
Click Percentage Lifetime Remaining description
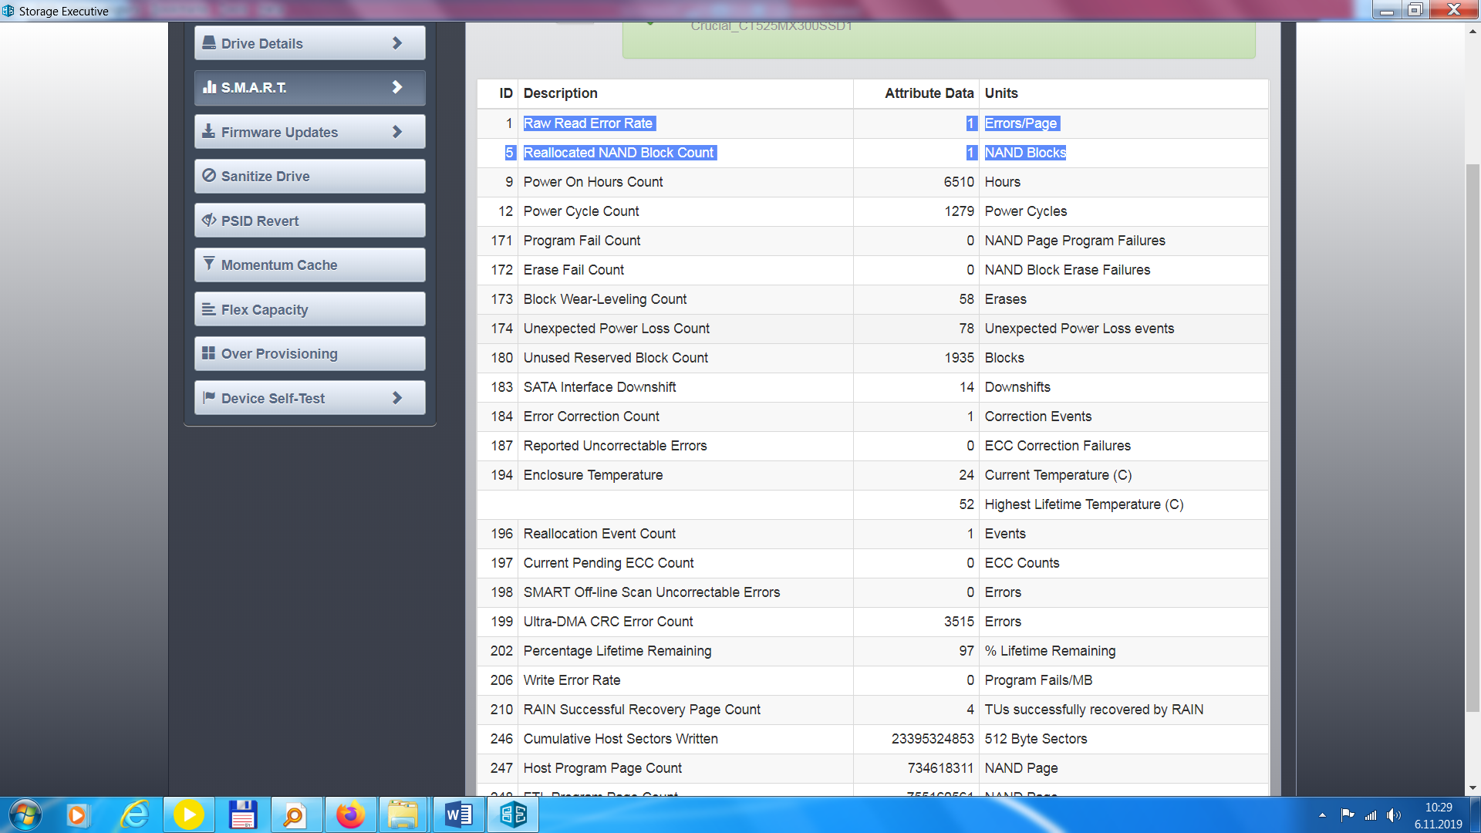(617, 651)
